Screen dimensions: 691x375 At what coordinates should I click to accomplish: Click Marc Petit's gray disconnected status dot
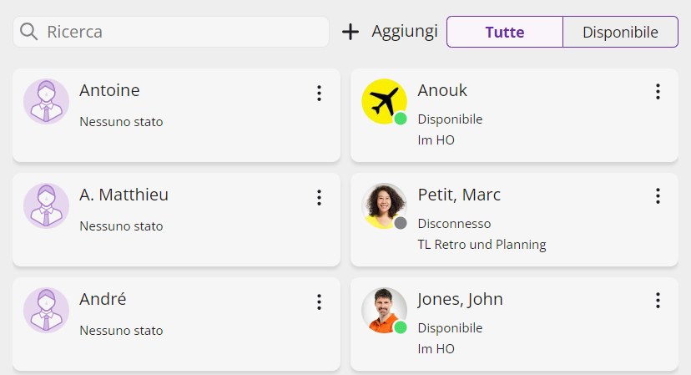(x=401, y=223)
